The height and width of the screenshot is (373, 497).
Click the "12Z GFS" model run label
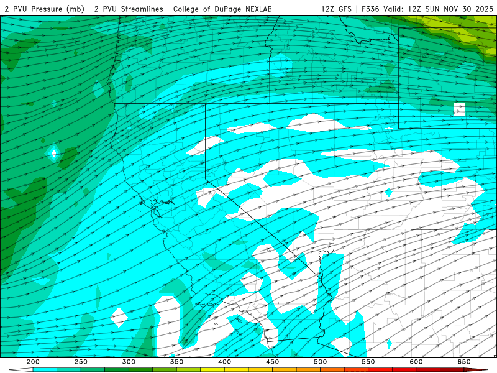tap(336, 9)
